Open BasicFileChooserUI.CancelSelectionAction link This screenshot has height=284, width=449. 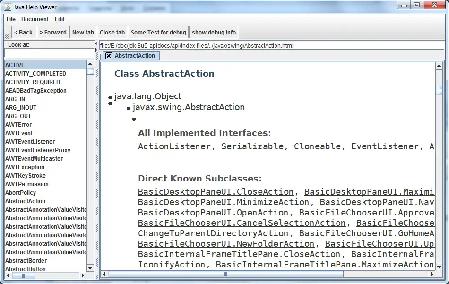(242, 223)
